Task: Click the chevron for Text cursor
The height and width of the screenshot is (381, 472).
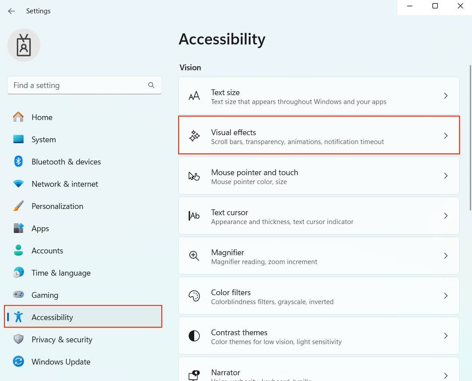Action: (446, 216)
